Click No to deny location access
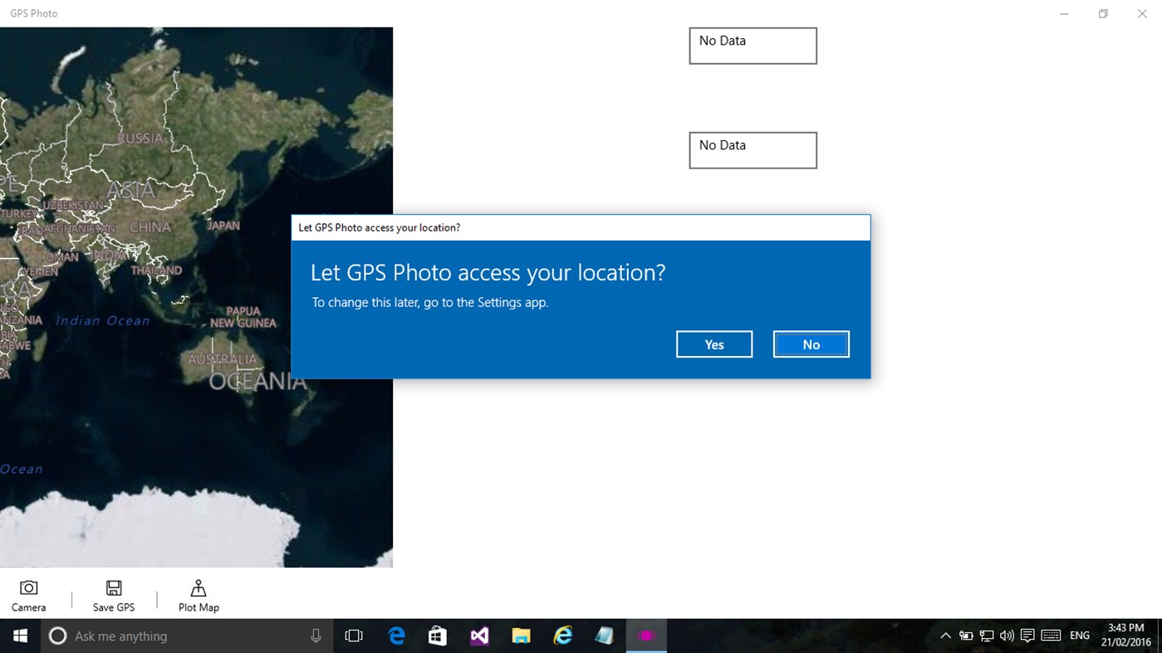Screen dimensions: 1162x653 (811, 344)
